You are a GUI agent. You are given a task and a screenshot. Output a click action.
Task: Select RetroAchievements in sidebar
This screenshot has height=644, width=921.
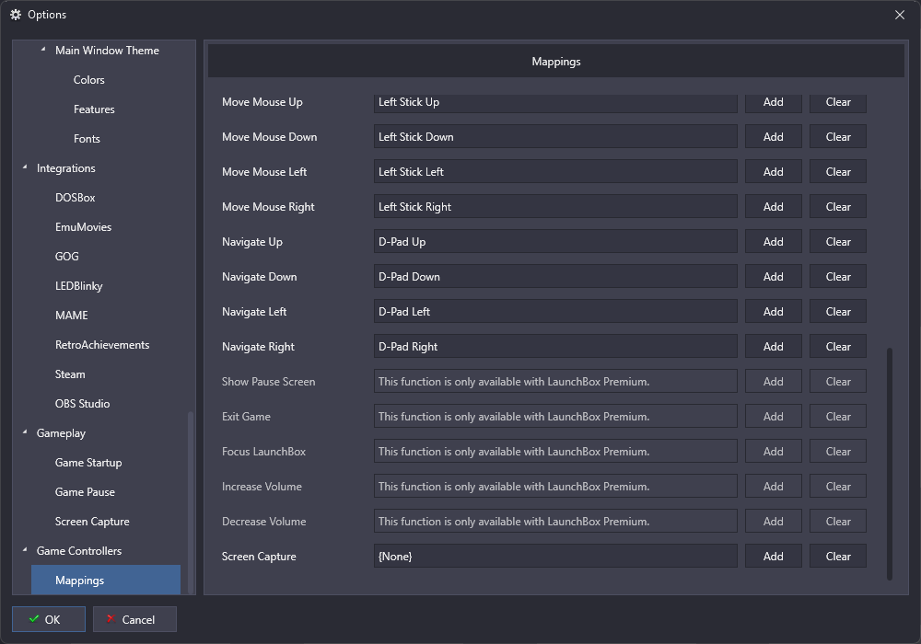102,345
